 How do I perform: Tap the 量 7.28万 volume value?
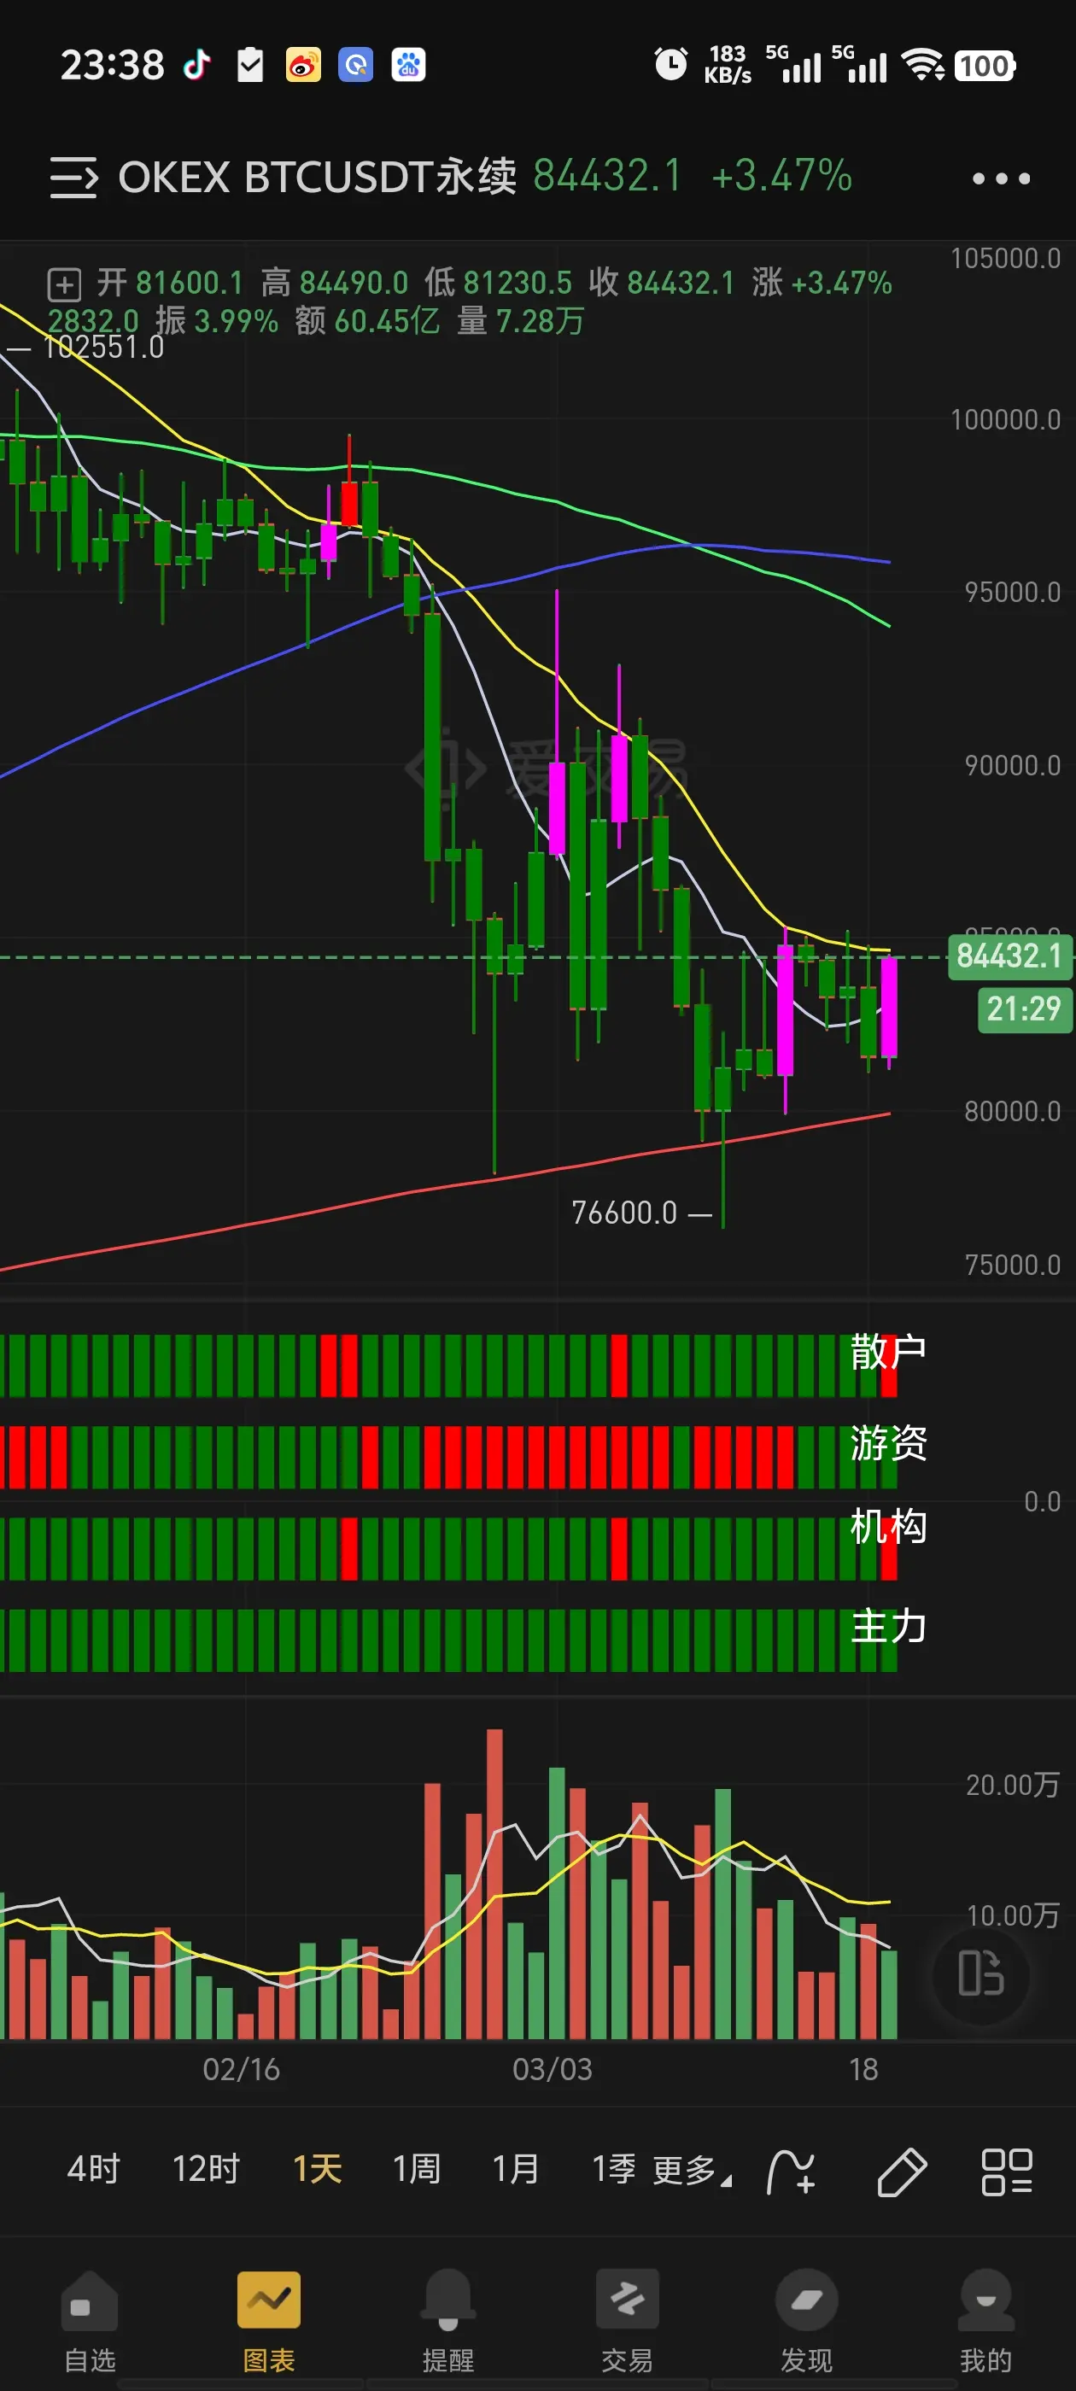(x=520, y=321)
